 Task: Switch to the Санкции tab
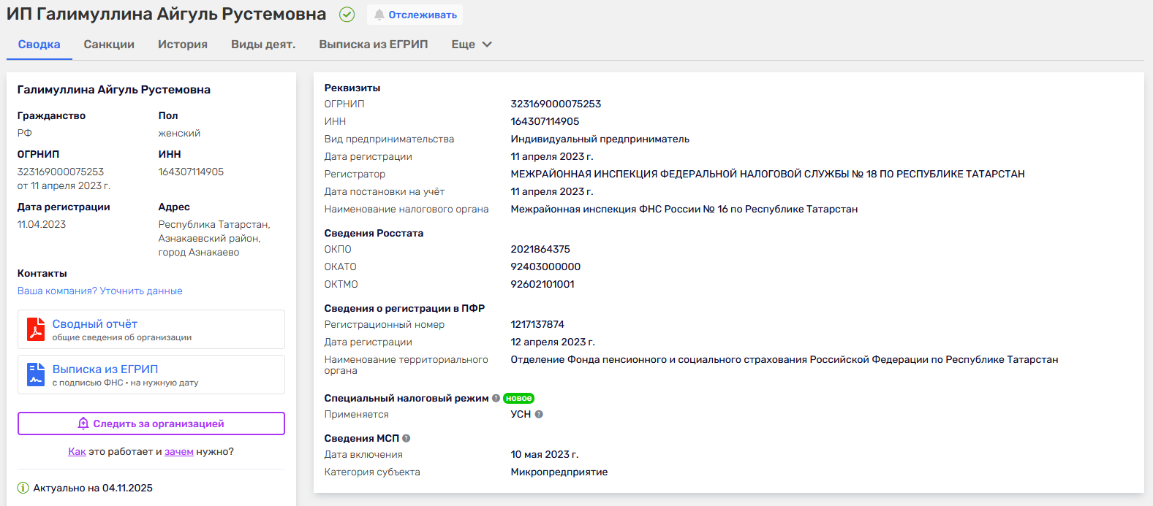click(109, 45)
